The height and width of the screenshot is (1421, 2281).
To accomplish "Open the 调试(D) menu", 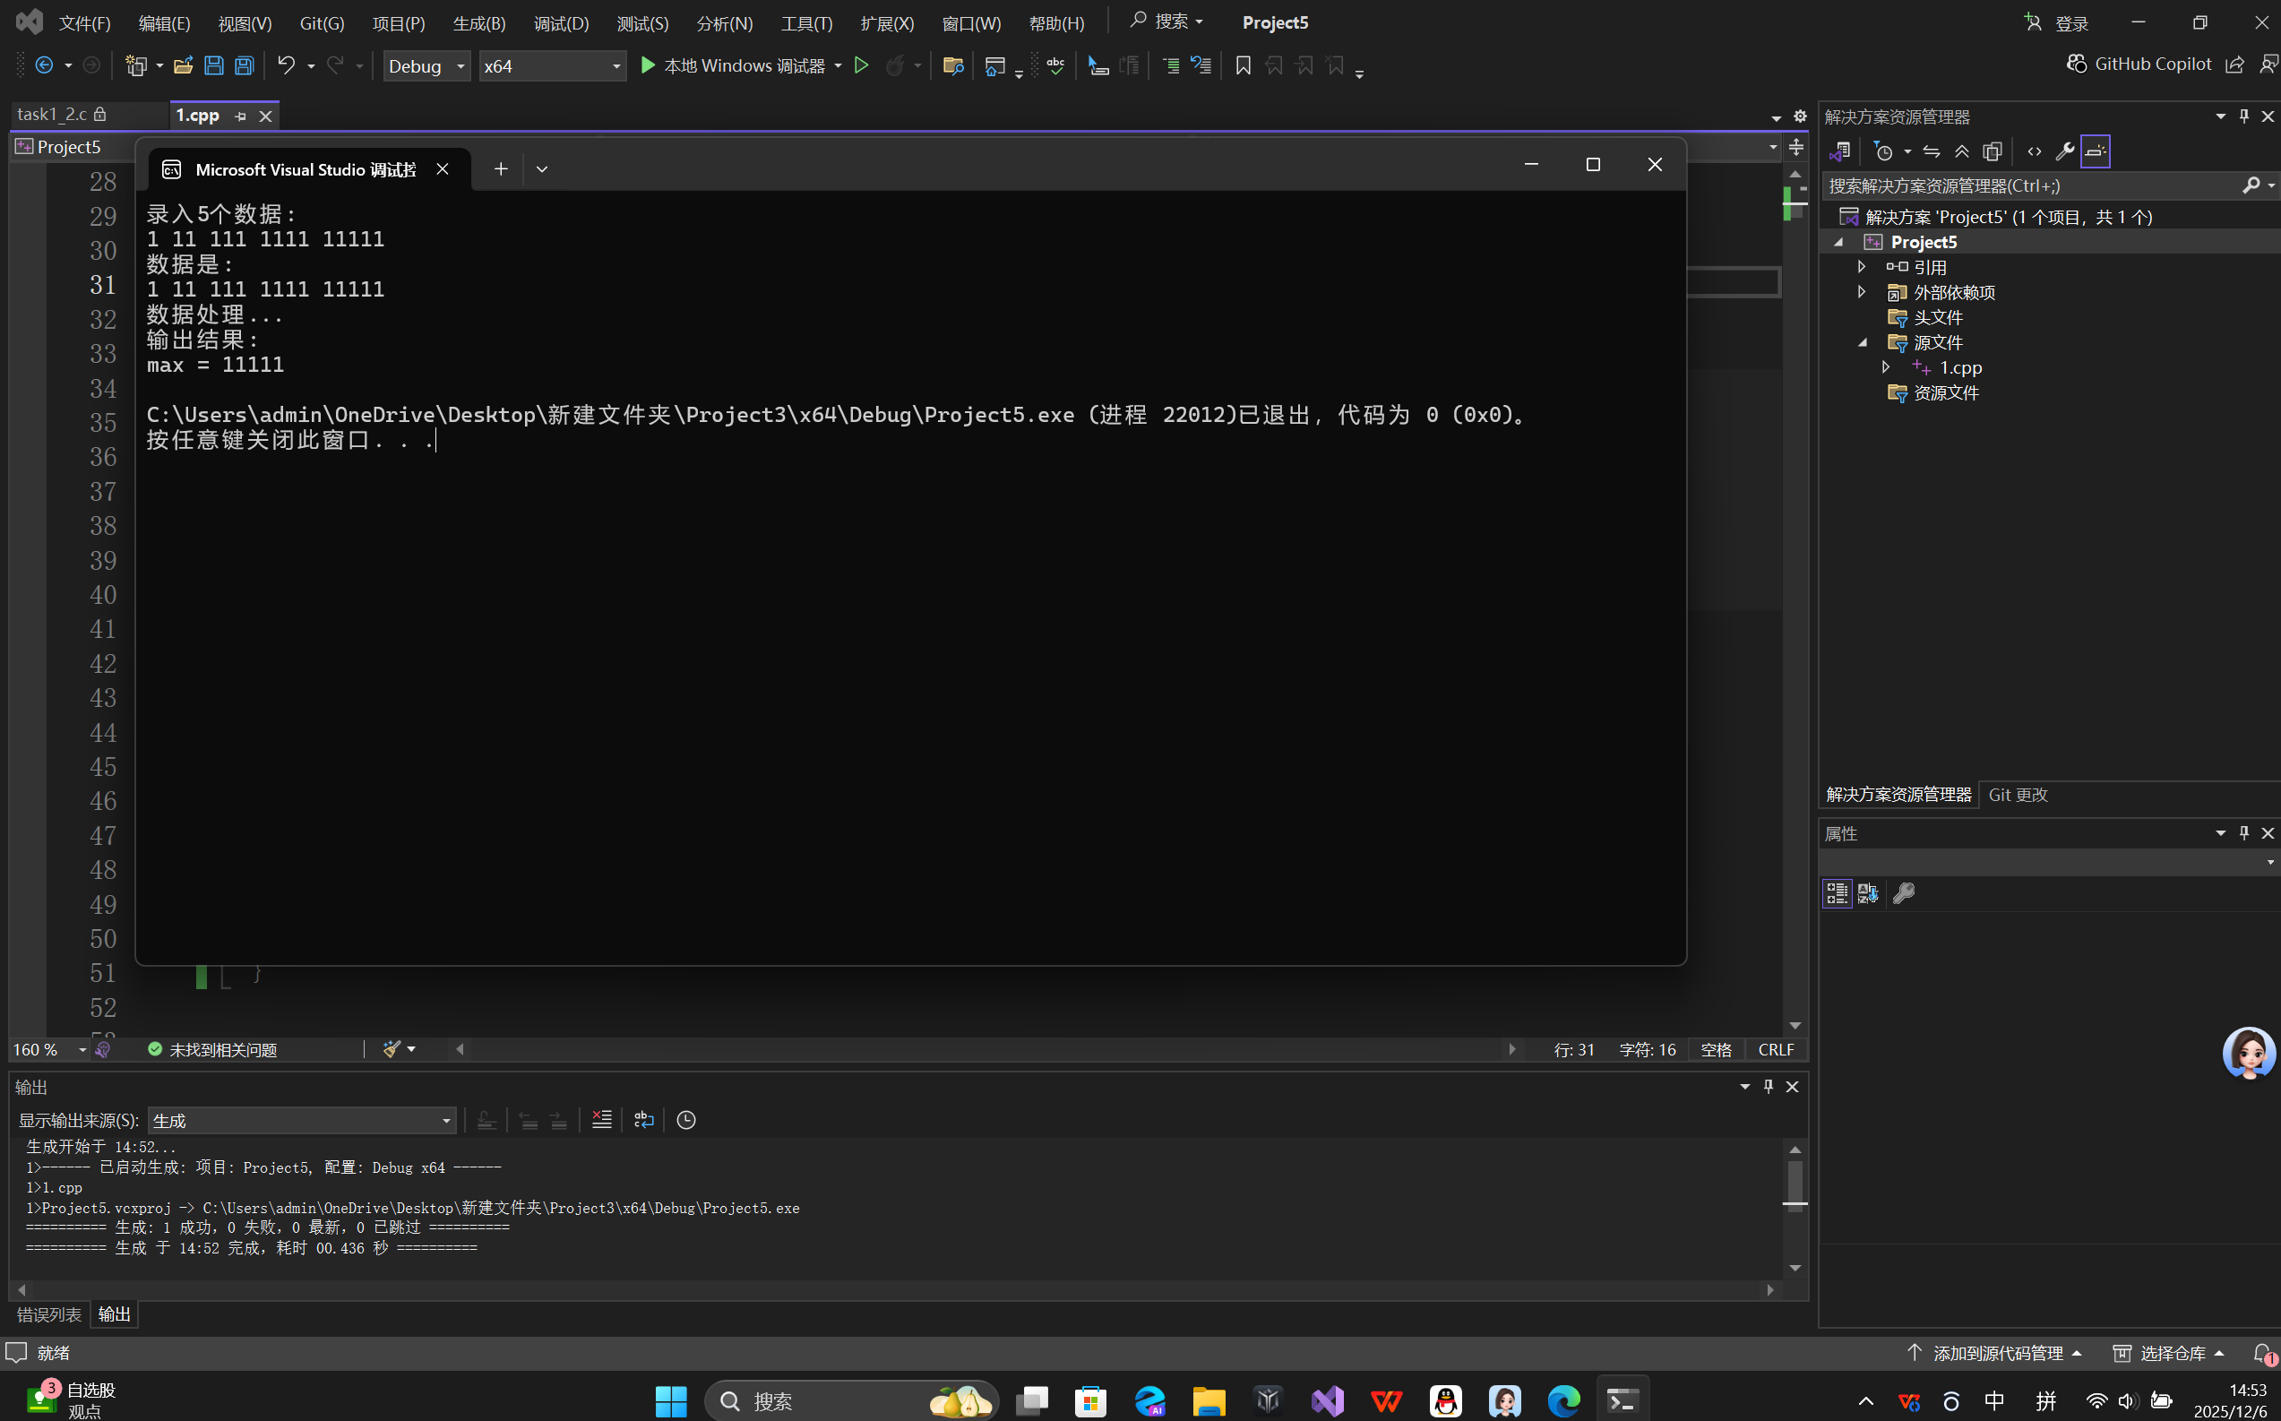I will 561,23.
